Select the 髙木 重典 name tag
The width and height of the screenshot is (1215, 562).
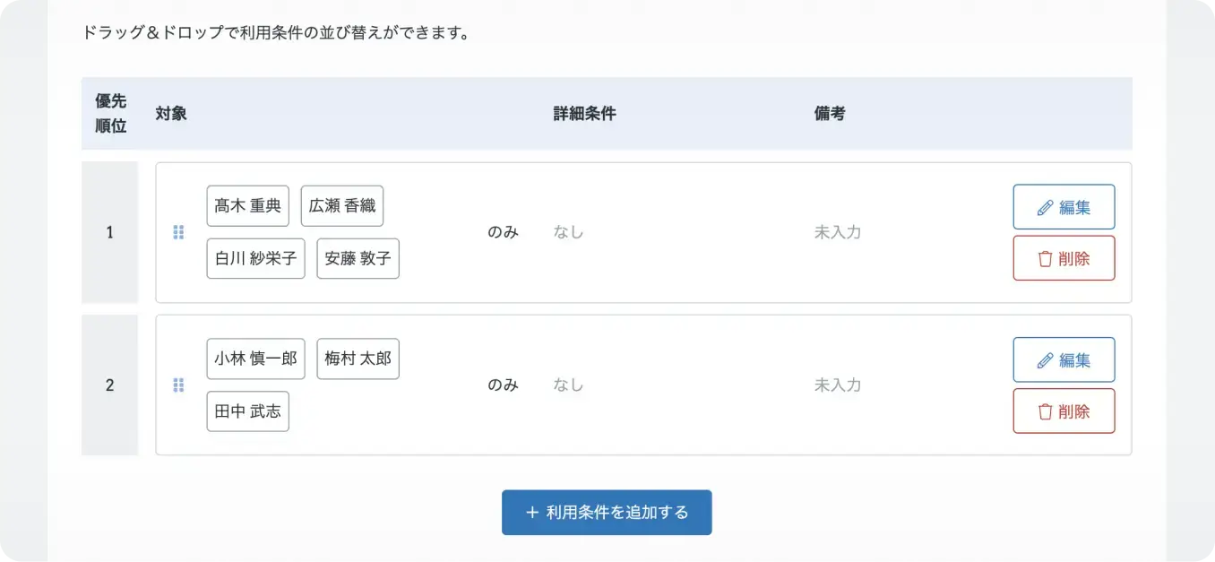(248, 206)
